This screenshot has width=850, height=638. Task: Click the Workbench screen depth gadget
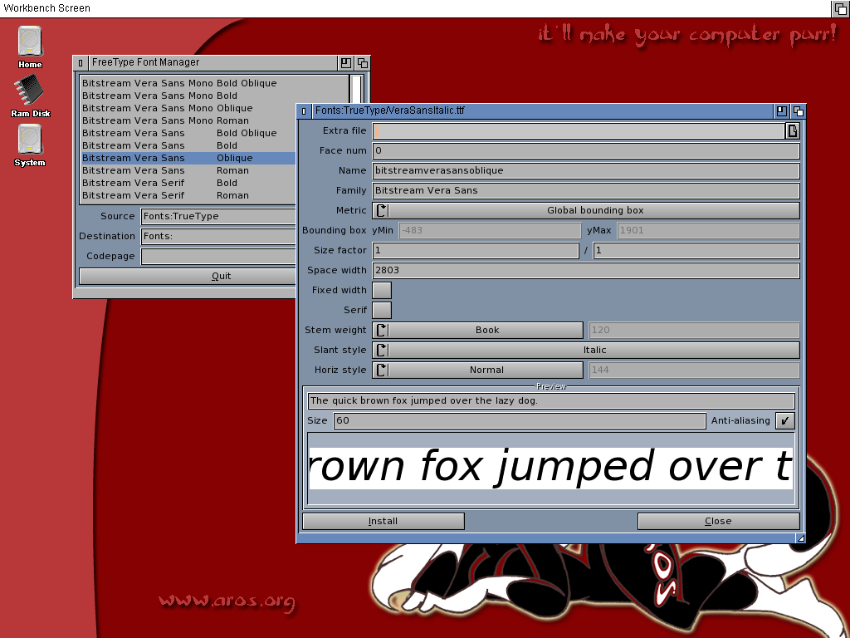841,8
